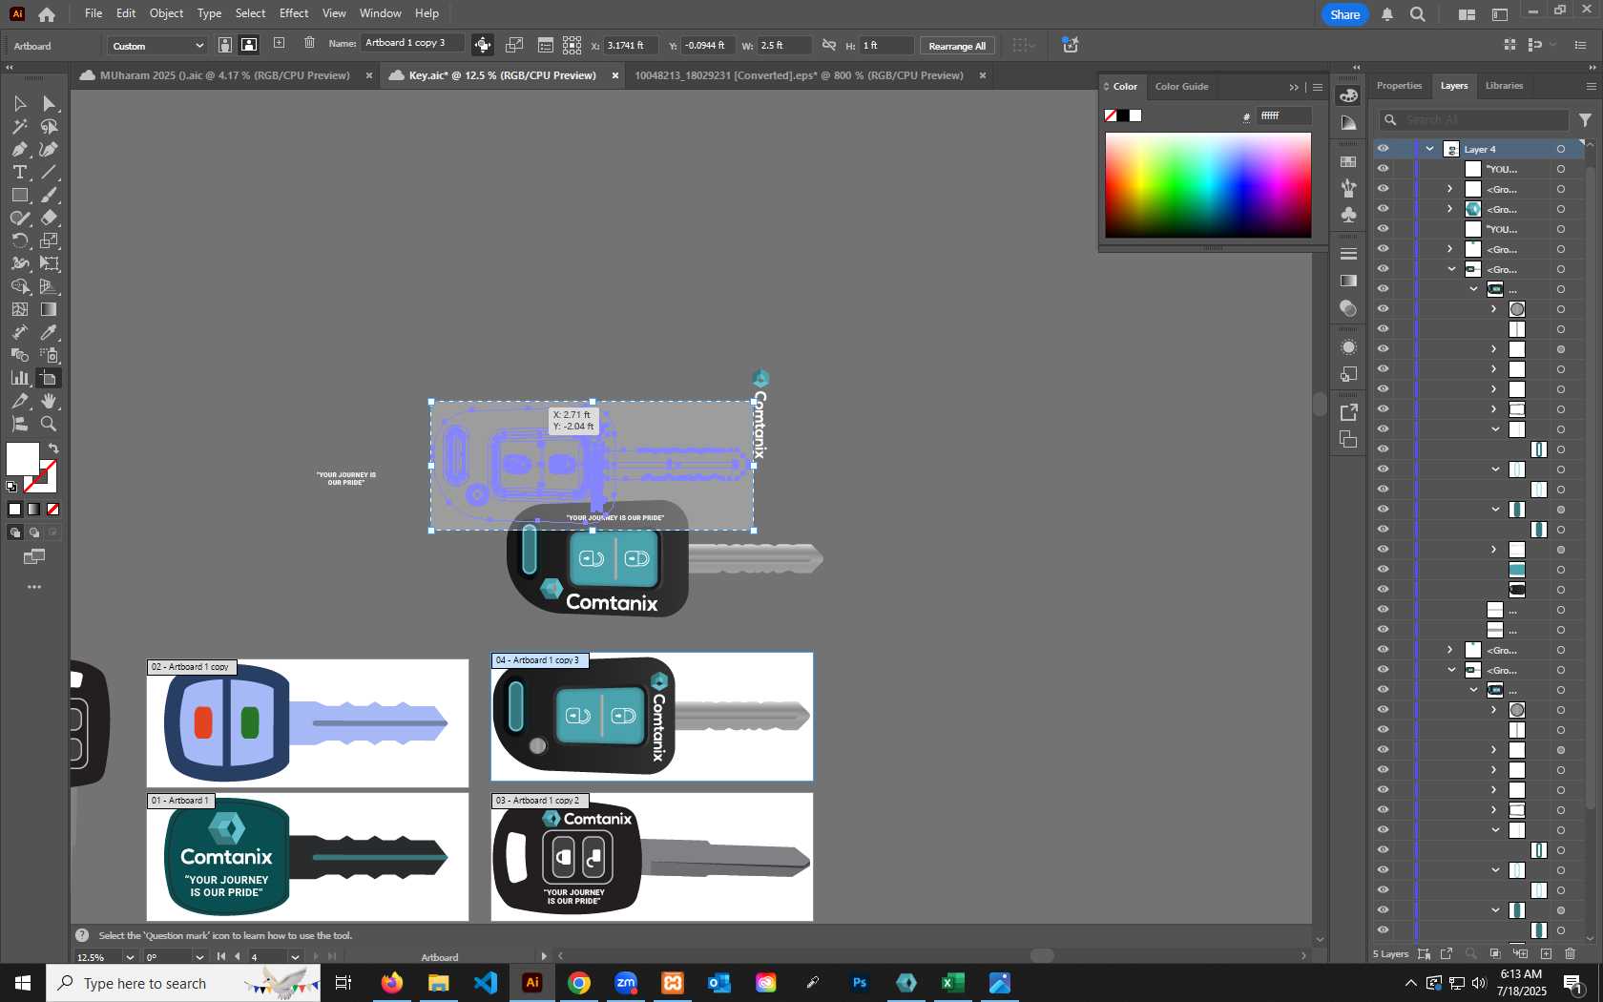Select the Paintbrush tool
This screenshot has height=1002, width=1603.
49,195
